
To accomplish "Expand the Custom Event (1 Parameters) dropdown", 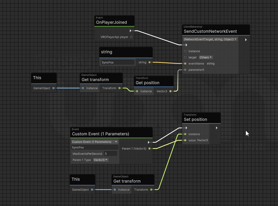I will [94, 142].
